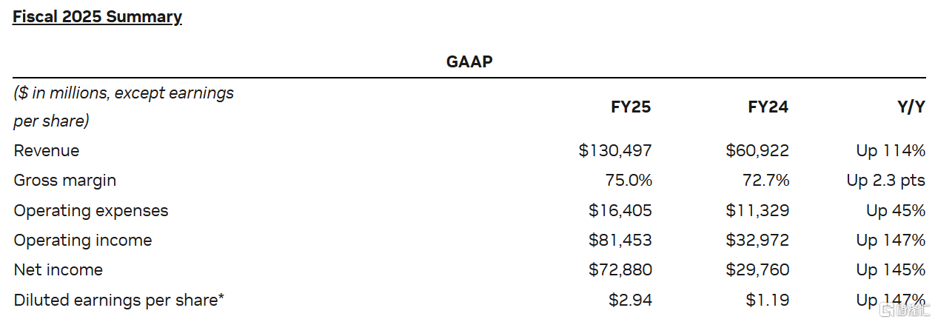Screen dimensions: 935x322
Task: Click the 75.0% gross margin value
Action: click(x=629, y=181)
